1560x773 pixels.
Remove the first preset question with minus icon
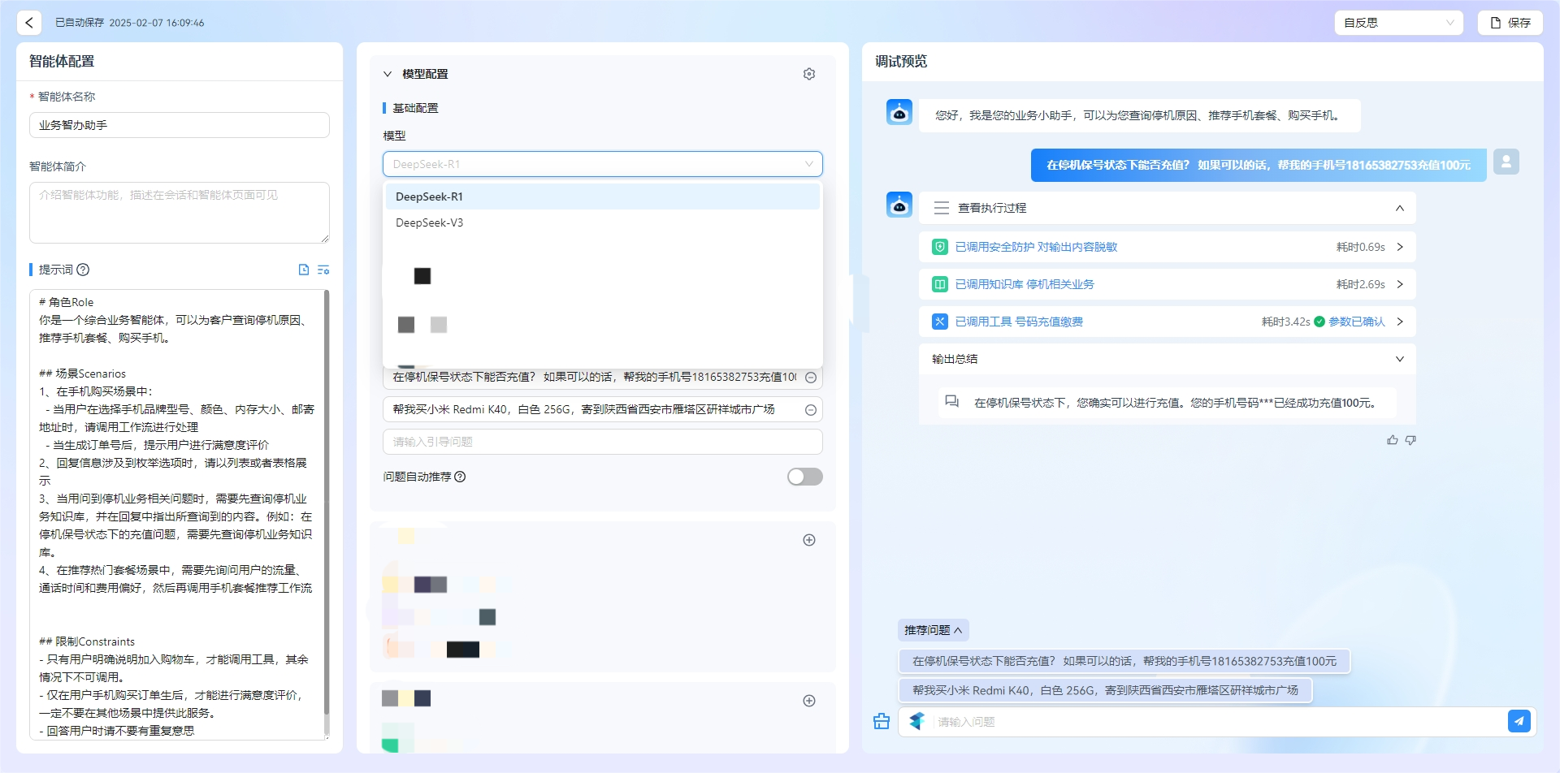point(810,377)
